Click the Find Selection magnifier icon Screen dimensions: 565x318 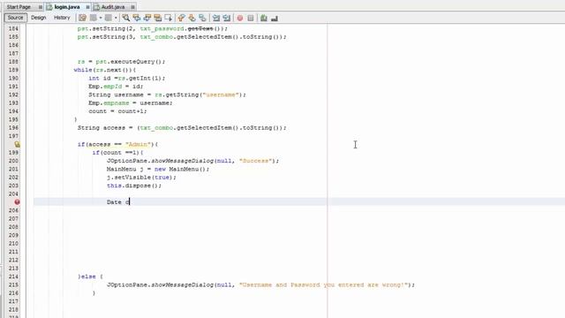(125, 18)
